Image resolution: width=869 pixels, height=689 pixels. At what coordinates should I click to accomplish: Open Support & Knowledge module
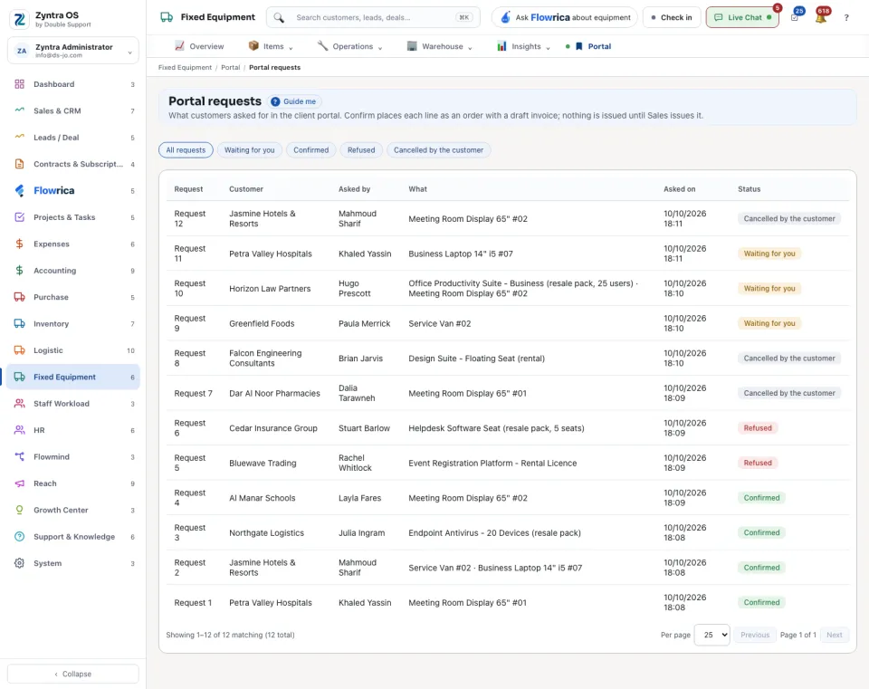[73, 537]
